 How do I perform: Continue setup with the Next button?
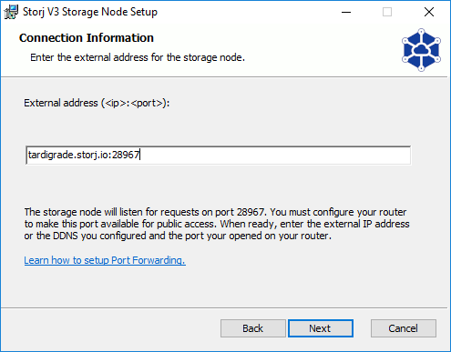[321, 328]
